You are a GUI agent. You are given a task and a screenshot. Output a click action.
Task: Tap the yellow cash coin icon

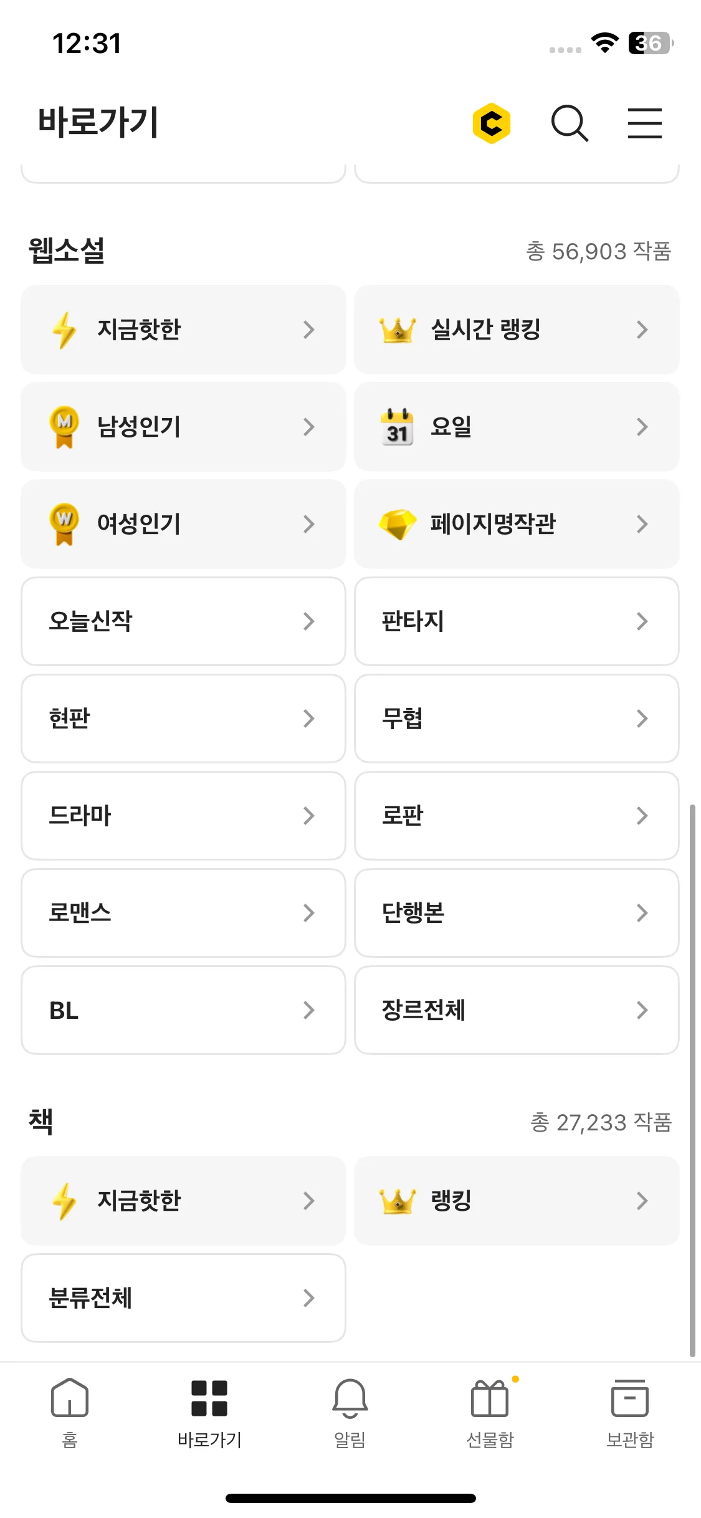(492, 123)
